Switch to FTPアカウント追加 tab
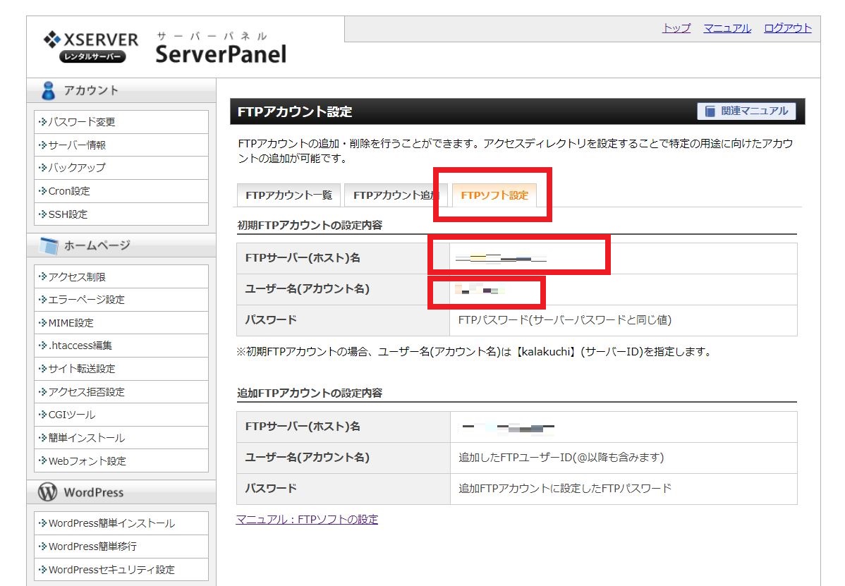 pyautogui.click(x=395, y=195)
